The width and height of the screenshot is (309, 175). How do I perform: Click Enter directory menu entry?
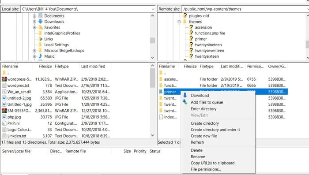[x=203, y=109]
